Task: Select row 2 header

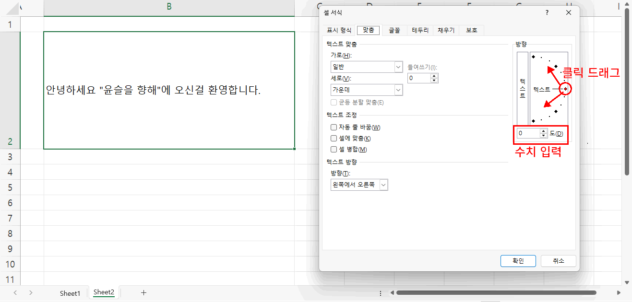Action: pos(11,90)
